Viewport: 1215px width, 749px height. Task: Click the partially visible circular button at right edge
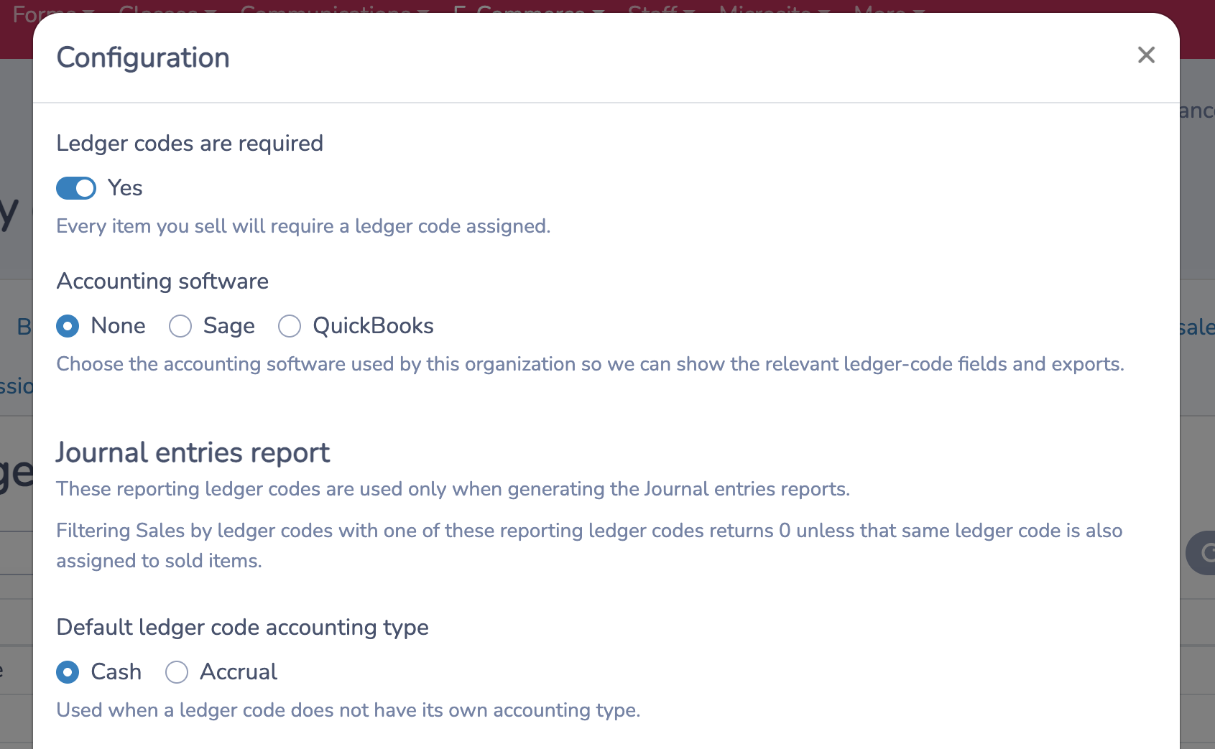(1208, 553)
